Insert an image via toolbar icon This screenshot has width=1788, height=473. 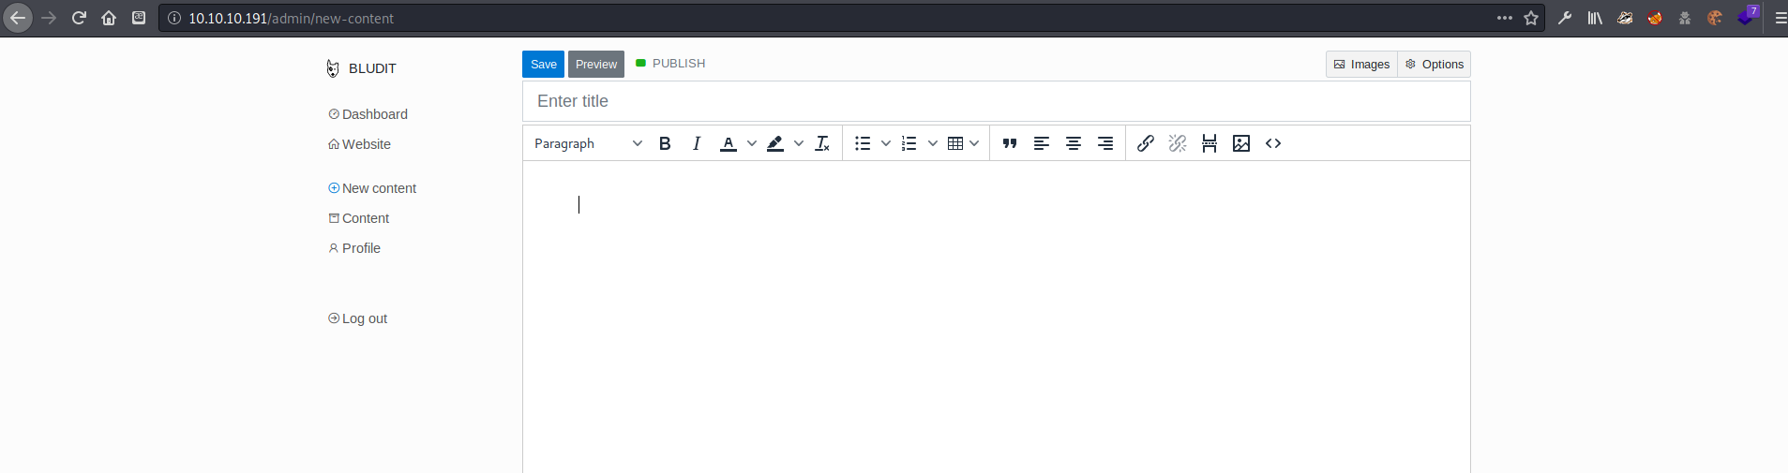pyautogui.click(x=1241, y=143)
